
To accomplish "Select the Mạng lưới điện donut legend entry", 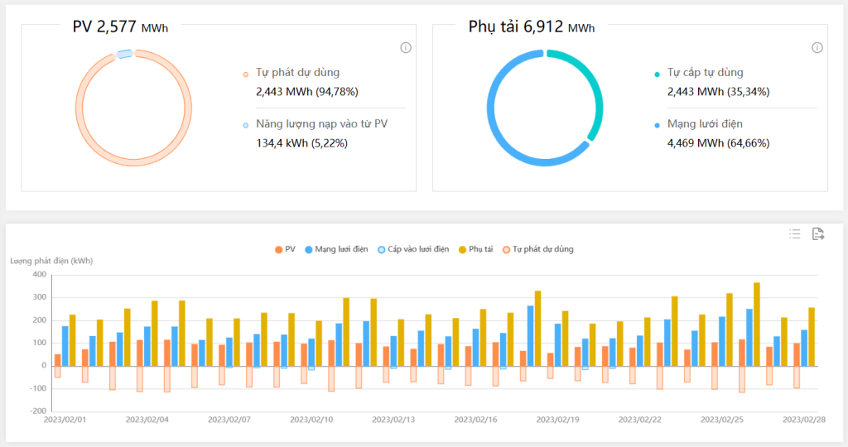I will click(x=698, y=124).
